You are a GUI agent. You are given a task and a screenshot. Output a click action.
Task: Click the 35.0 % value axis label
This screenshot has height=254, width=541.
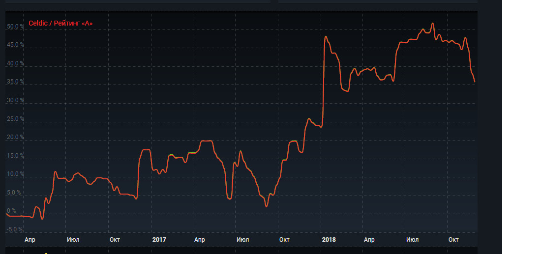pos(15,82)
